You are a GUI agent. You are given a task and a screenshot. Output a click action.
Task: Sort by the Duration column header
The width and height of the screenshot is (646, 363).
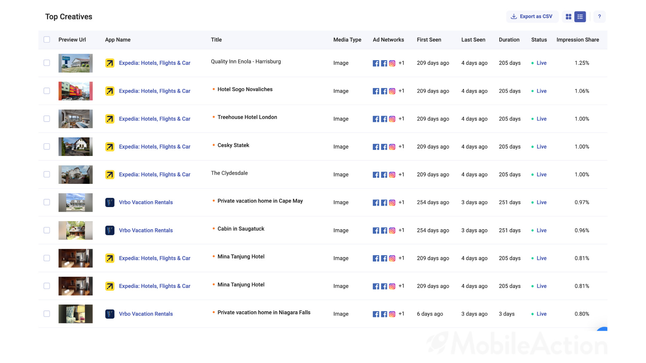(509, 40)
